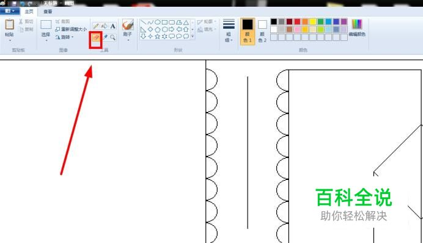Screen dimensions: 423x243
Task: Open Resize (重新调整大小) dialog
Action: pos(71,29)
